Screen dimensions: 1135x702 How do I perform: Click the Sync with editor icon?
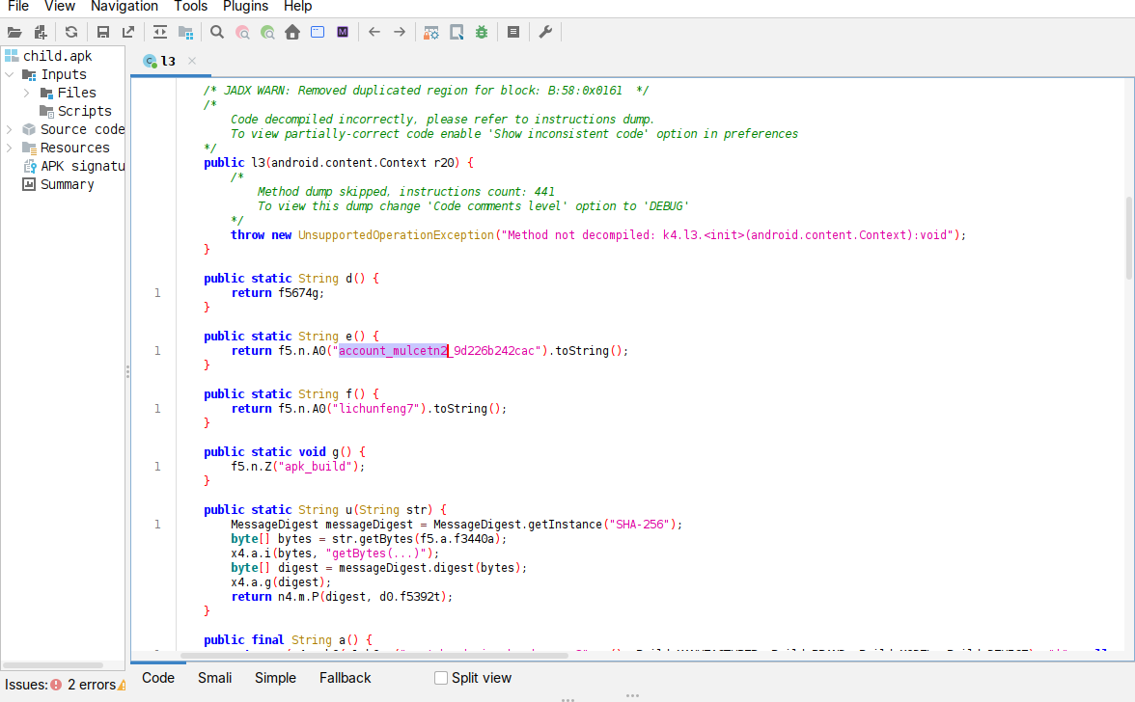(160, 32)
